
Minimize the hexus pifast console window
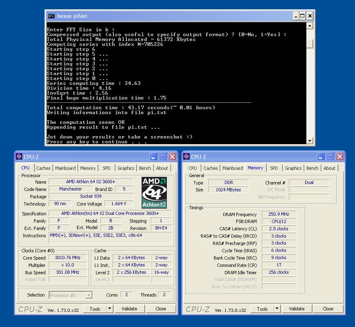pos(296,16)
